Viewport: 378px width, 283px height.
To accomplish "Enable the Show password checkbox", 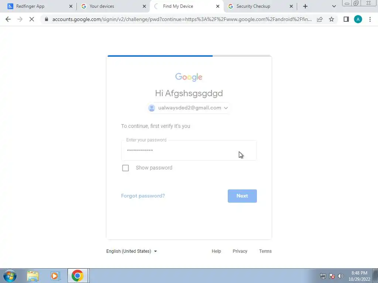I will click(126, 168).
